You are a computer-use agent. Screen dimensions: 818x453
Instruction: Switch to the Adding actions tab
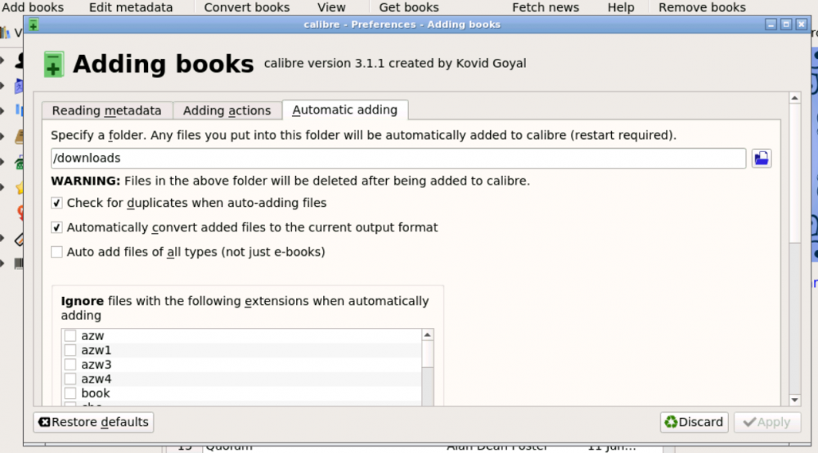tap(227, 110)
